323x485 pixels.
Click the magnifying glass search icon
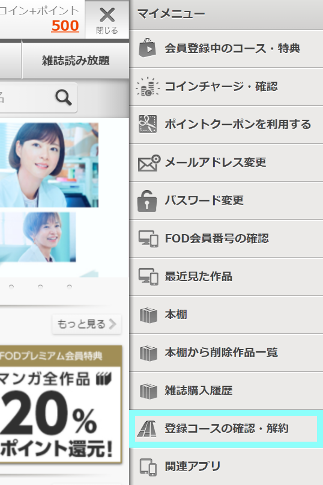[x=64, y=97]
